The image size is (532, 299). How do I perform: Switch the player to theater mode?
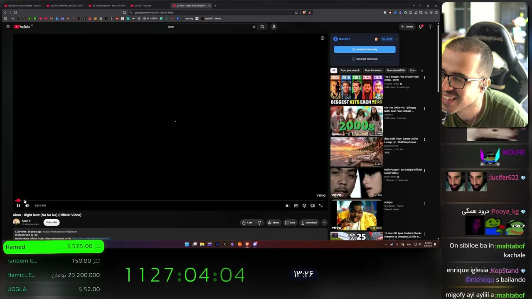[313, 206]
